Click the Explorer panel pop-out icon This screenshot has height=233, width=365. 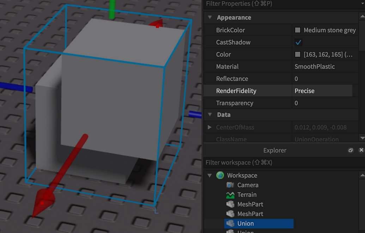click(x=351, y=150)
